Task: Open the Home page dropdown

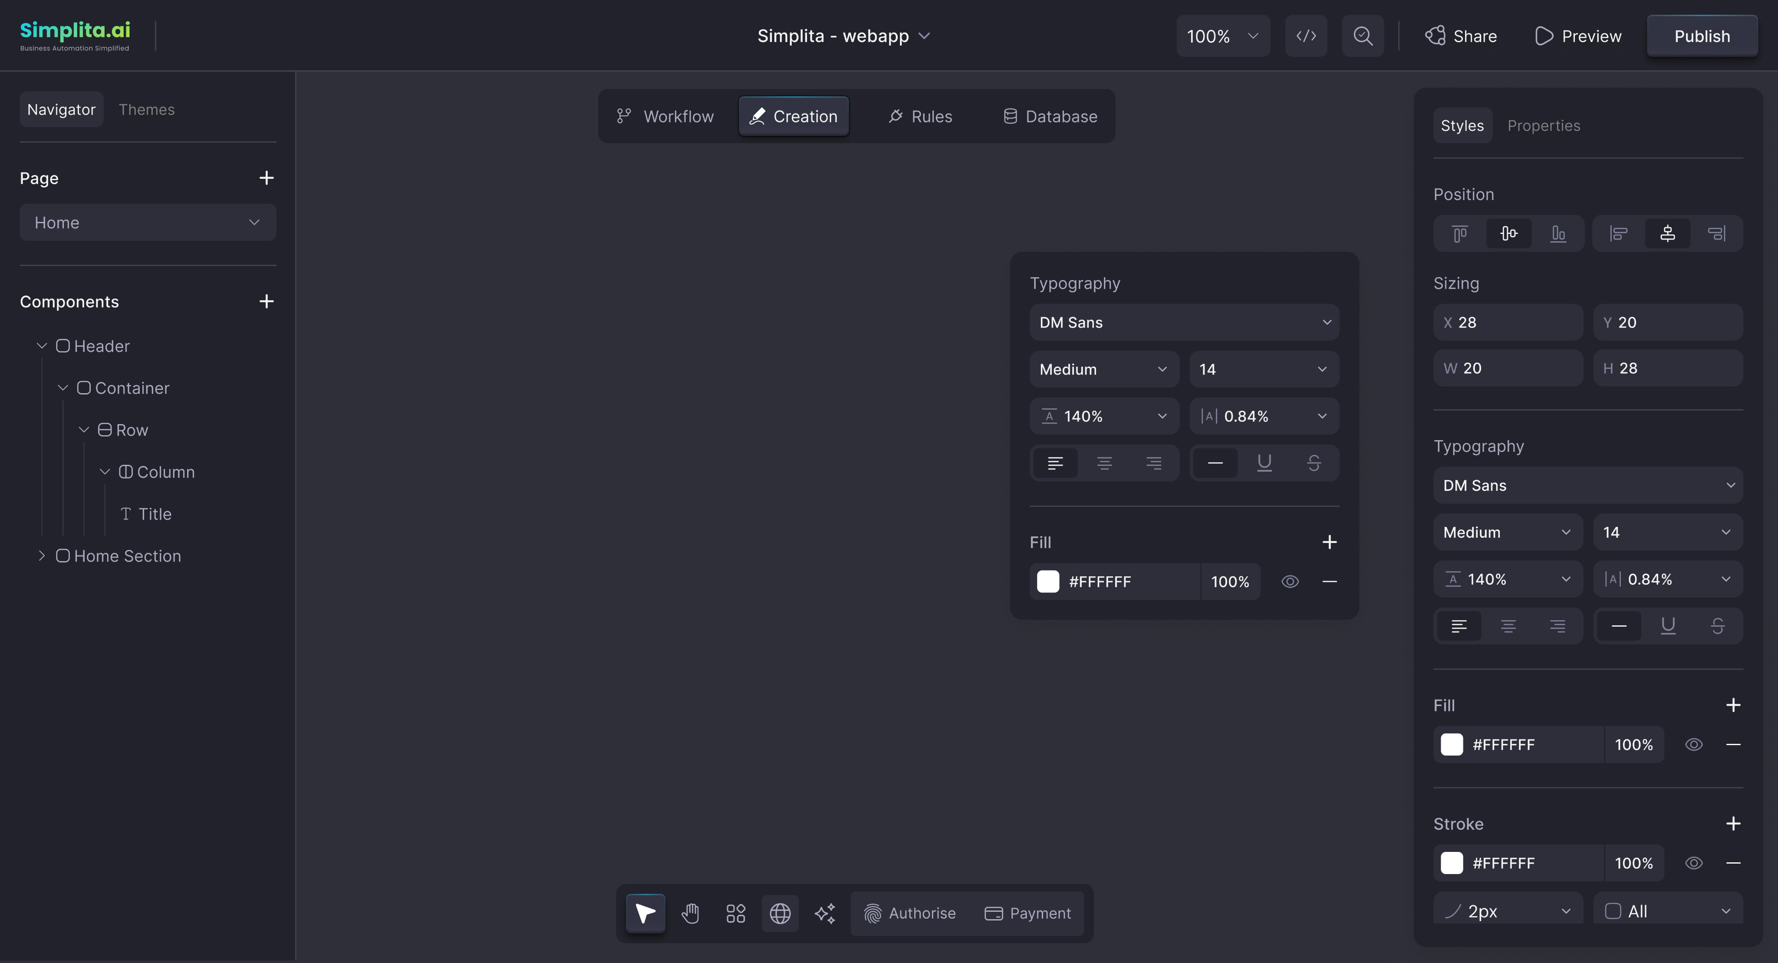Action: click(x=148, y=222)
